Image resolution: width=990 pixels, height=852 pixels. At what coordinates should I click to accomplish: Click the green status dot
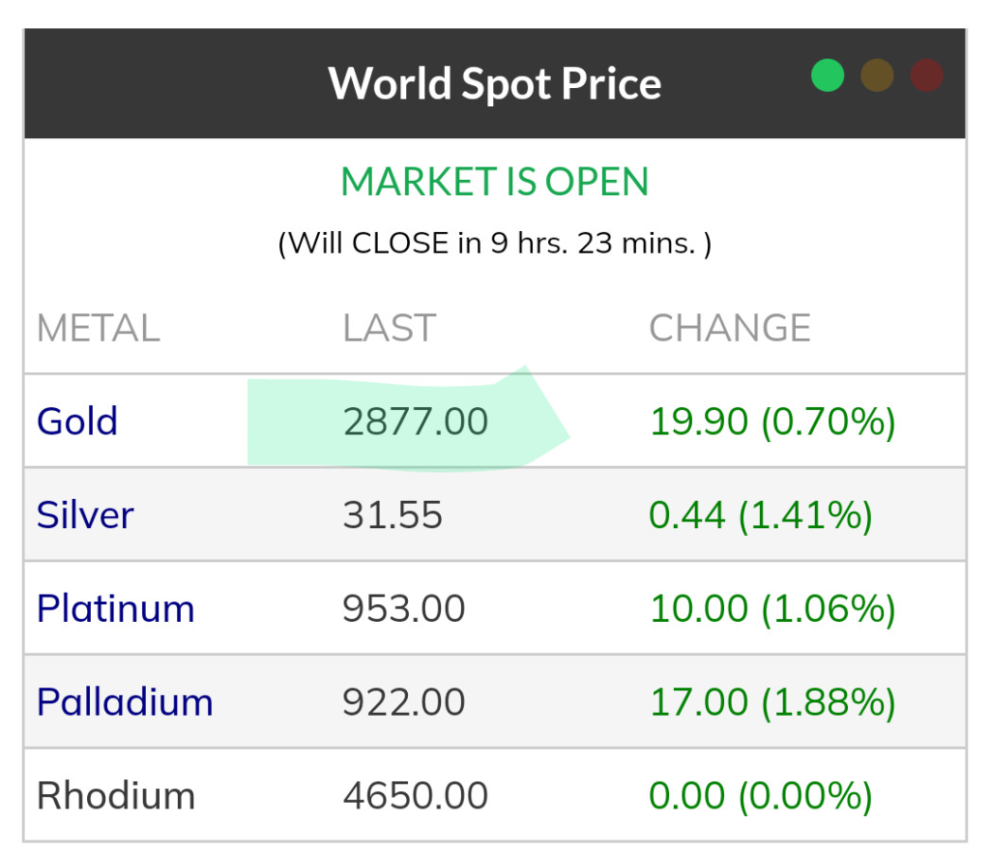point(827,76)
